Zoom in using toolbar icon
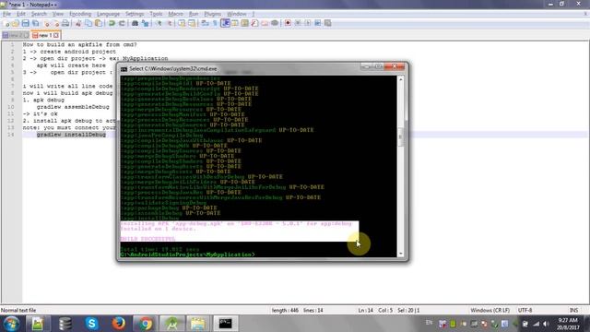The width and height of the screenshot is (590, 332). (x=159, y=23)
